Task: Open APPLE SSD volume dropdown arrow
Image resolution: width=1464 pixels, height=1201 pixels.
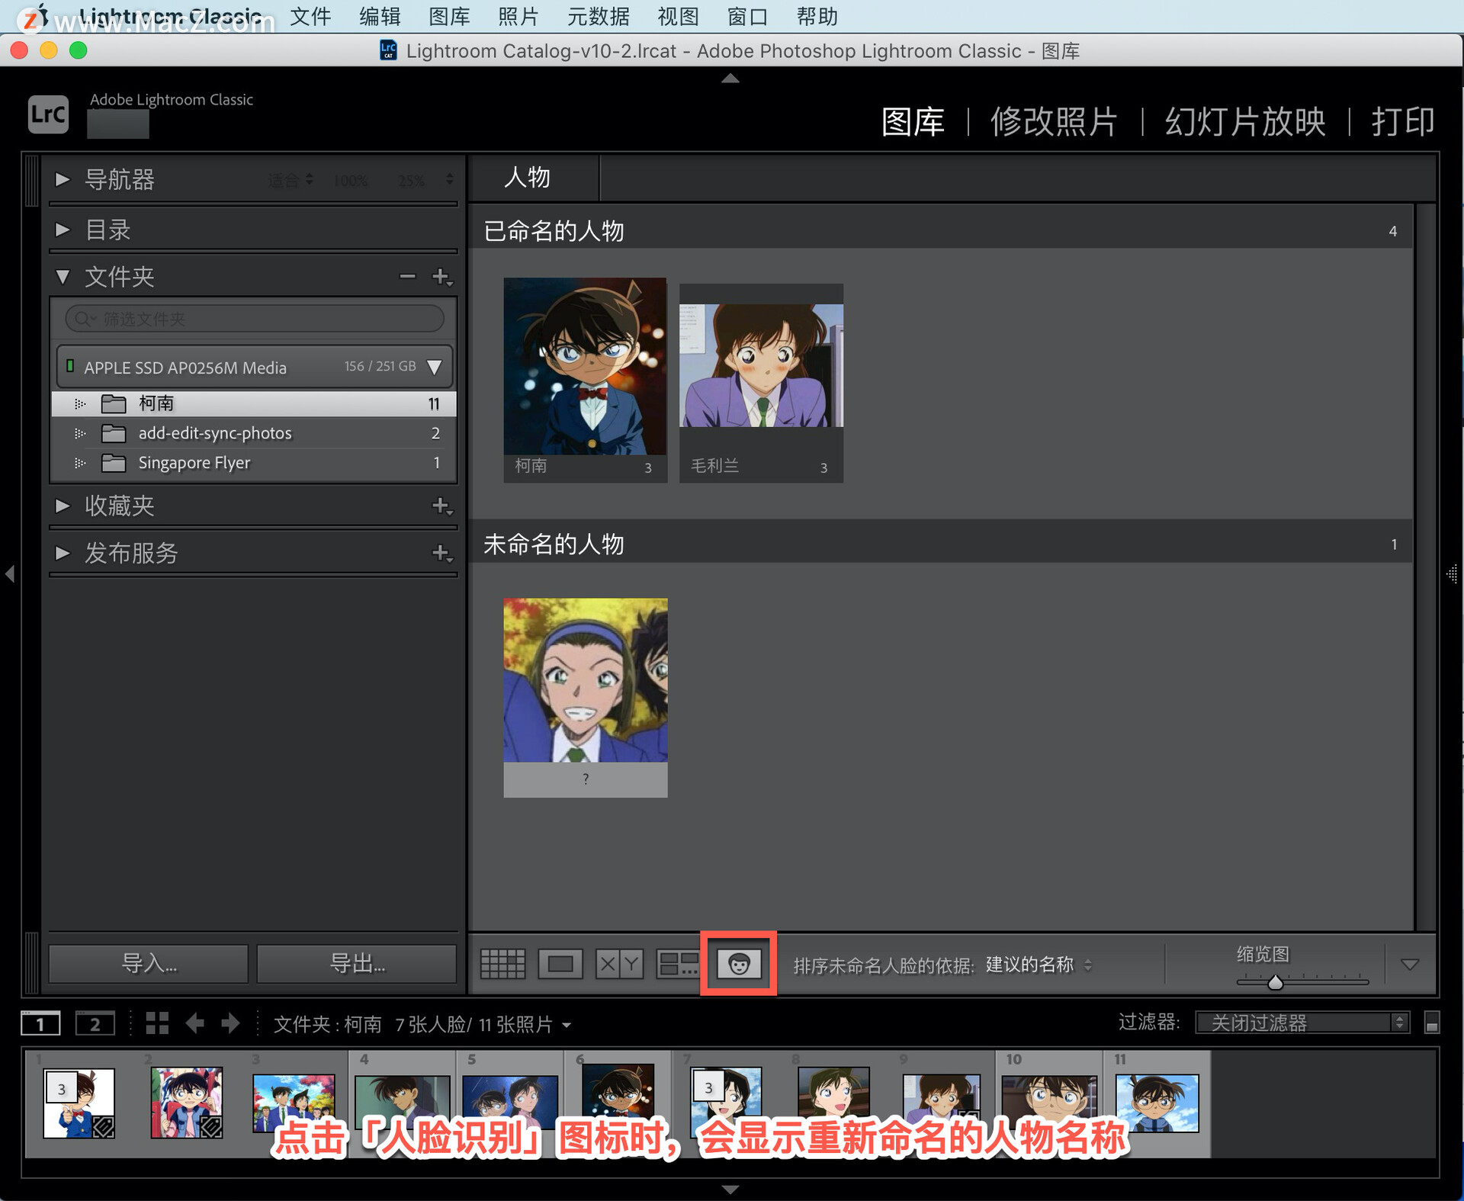Action: click(x=435, y=368)
